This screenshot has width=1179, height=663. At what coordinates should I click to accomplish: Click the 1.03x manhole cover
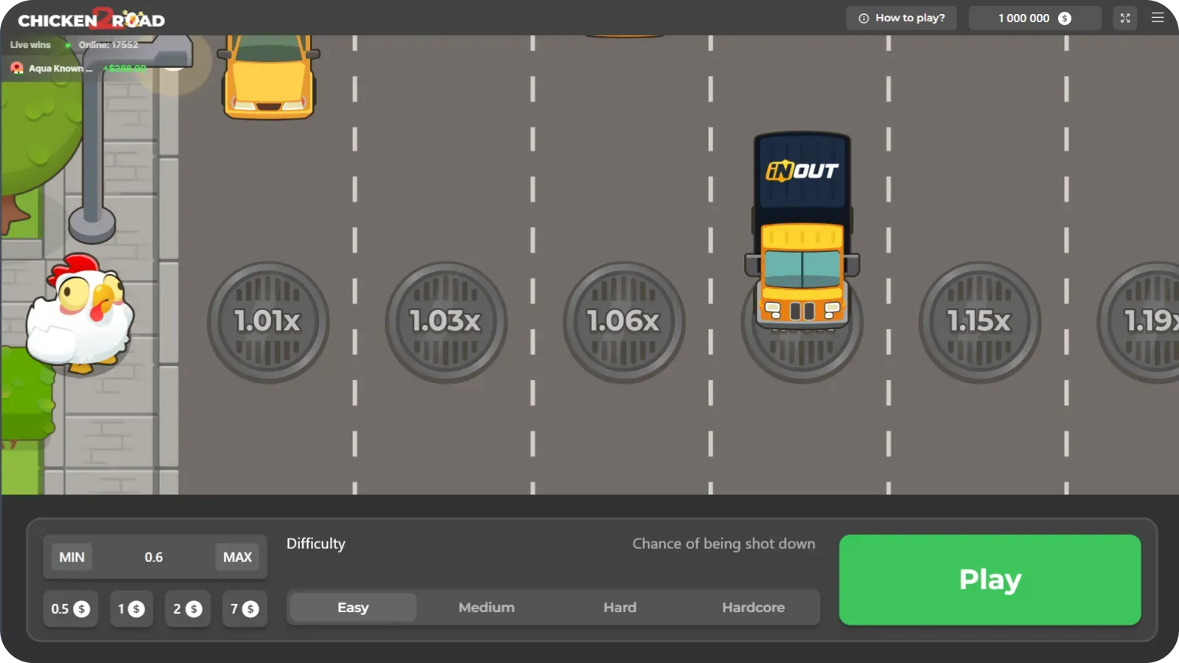tap(446, 322)
